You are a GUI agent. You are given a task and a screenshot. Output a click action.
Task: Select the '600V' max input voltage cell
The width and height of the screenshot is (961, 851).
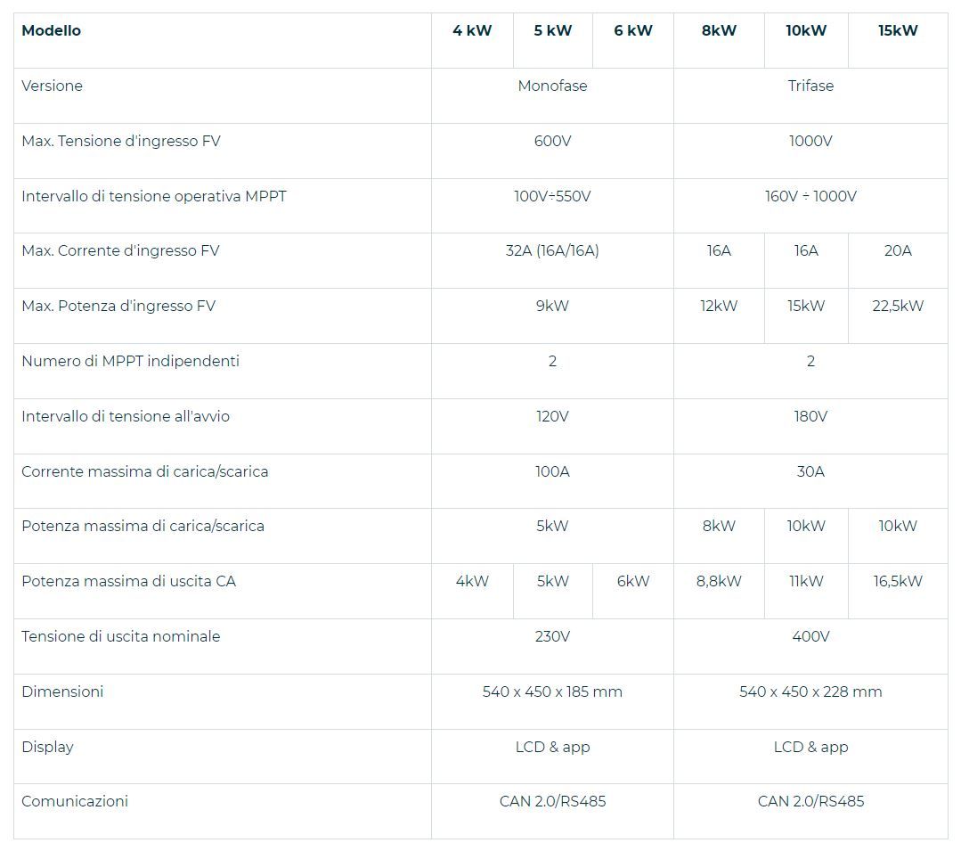point(552,142)
